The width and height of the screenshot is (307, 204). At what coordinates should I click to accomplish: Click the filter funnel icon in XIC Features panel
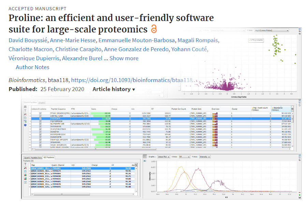click(x=25, y=164)
